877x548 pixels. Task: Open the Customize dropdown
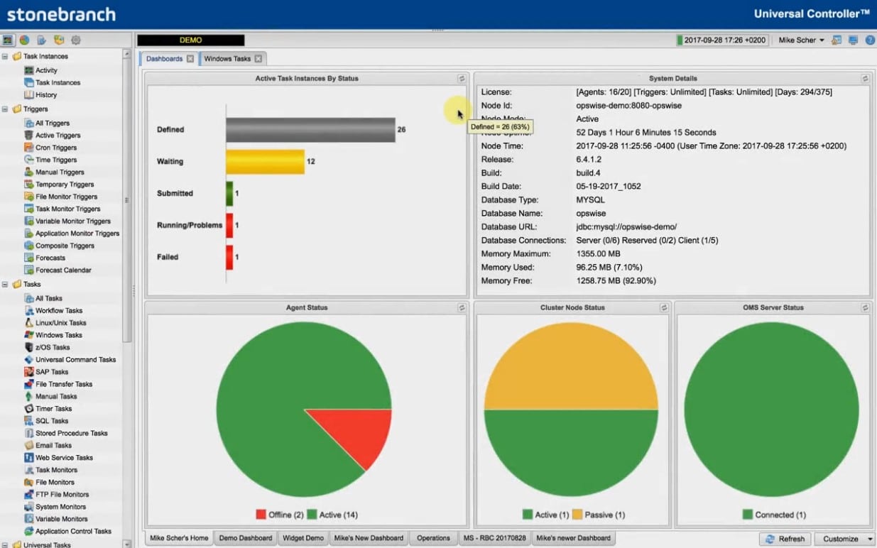(x=845, y=539)
